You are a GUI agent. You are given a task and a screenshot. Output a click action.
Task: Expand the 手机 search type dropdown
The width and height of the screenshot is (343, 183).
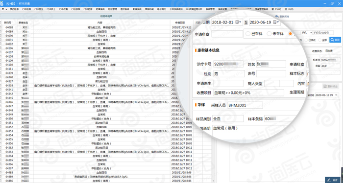pyautogui.click(x=311, y=33)
